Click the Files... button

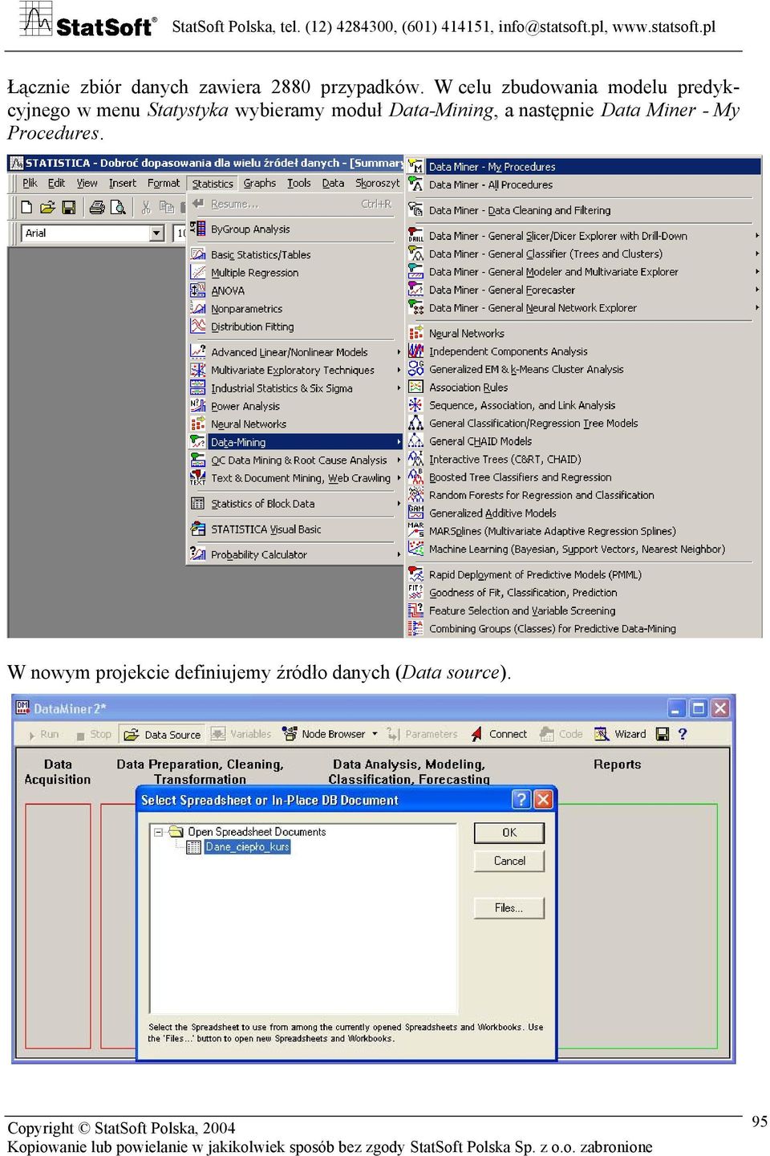509,907
